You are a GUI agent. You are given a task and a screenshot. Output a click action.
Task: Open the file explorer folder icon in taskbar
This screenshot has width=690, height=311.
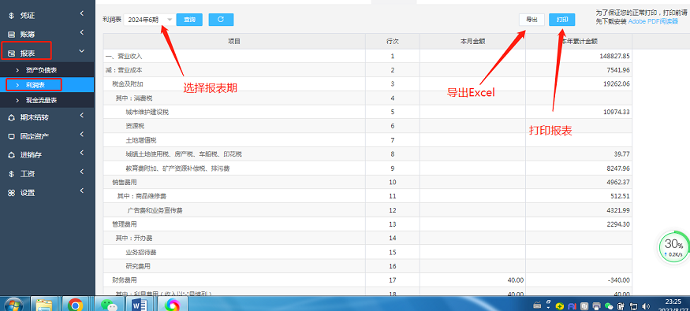pyautogui.click(x=44, y=305)
